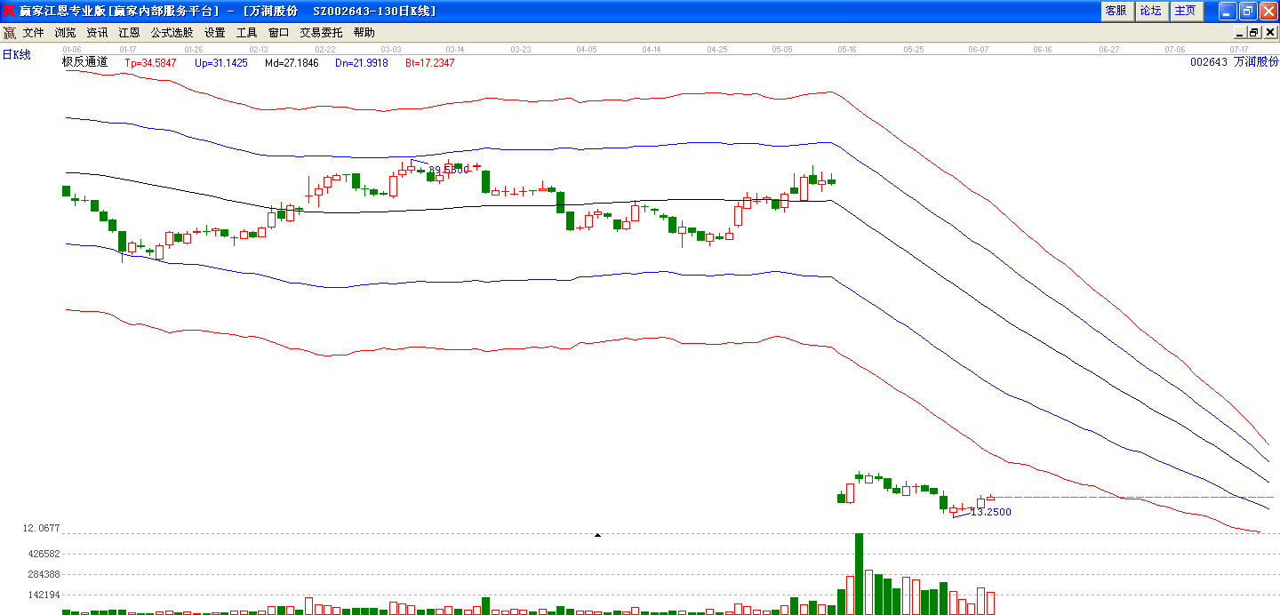
Task: Open the 设置 menu
Action: tap(215, 33)
